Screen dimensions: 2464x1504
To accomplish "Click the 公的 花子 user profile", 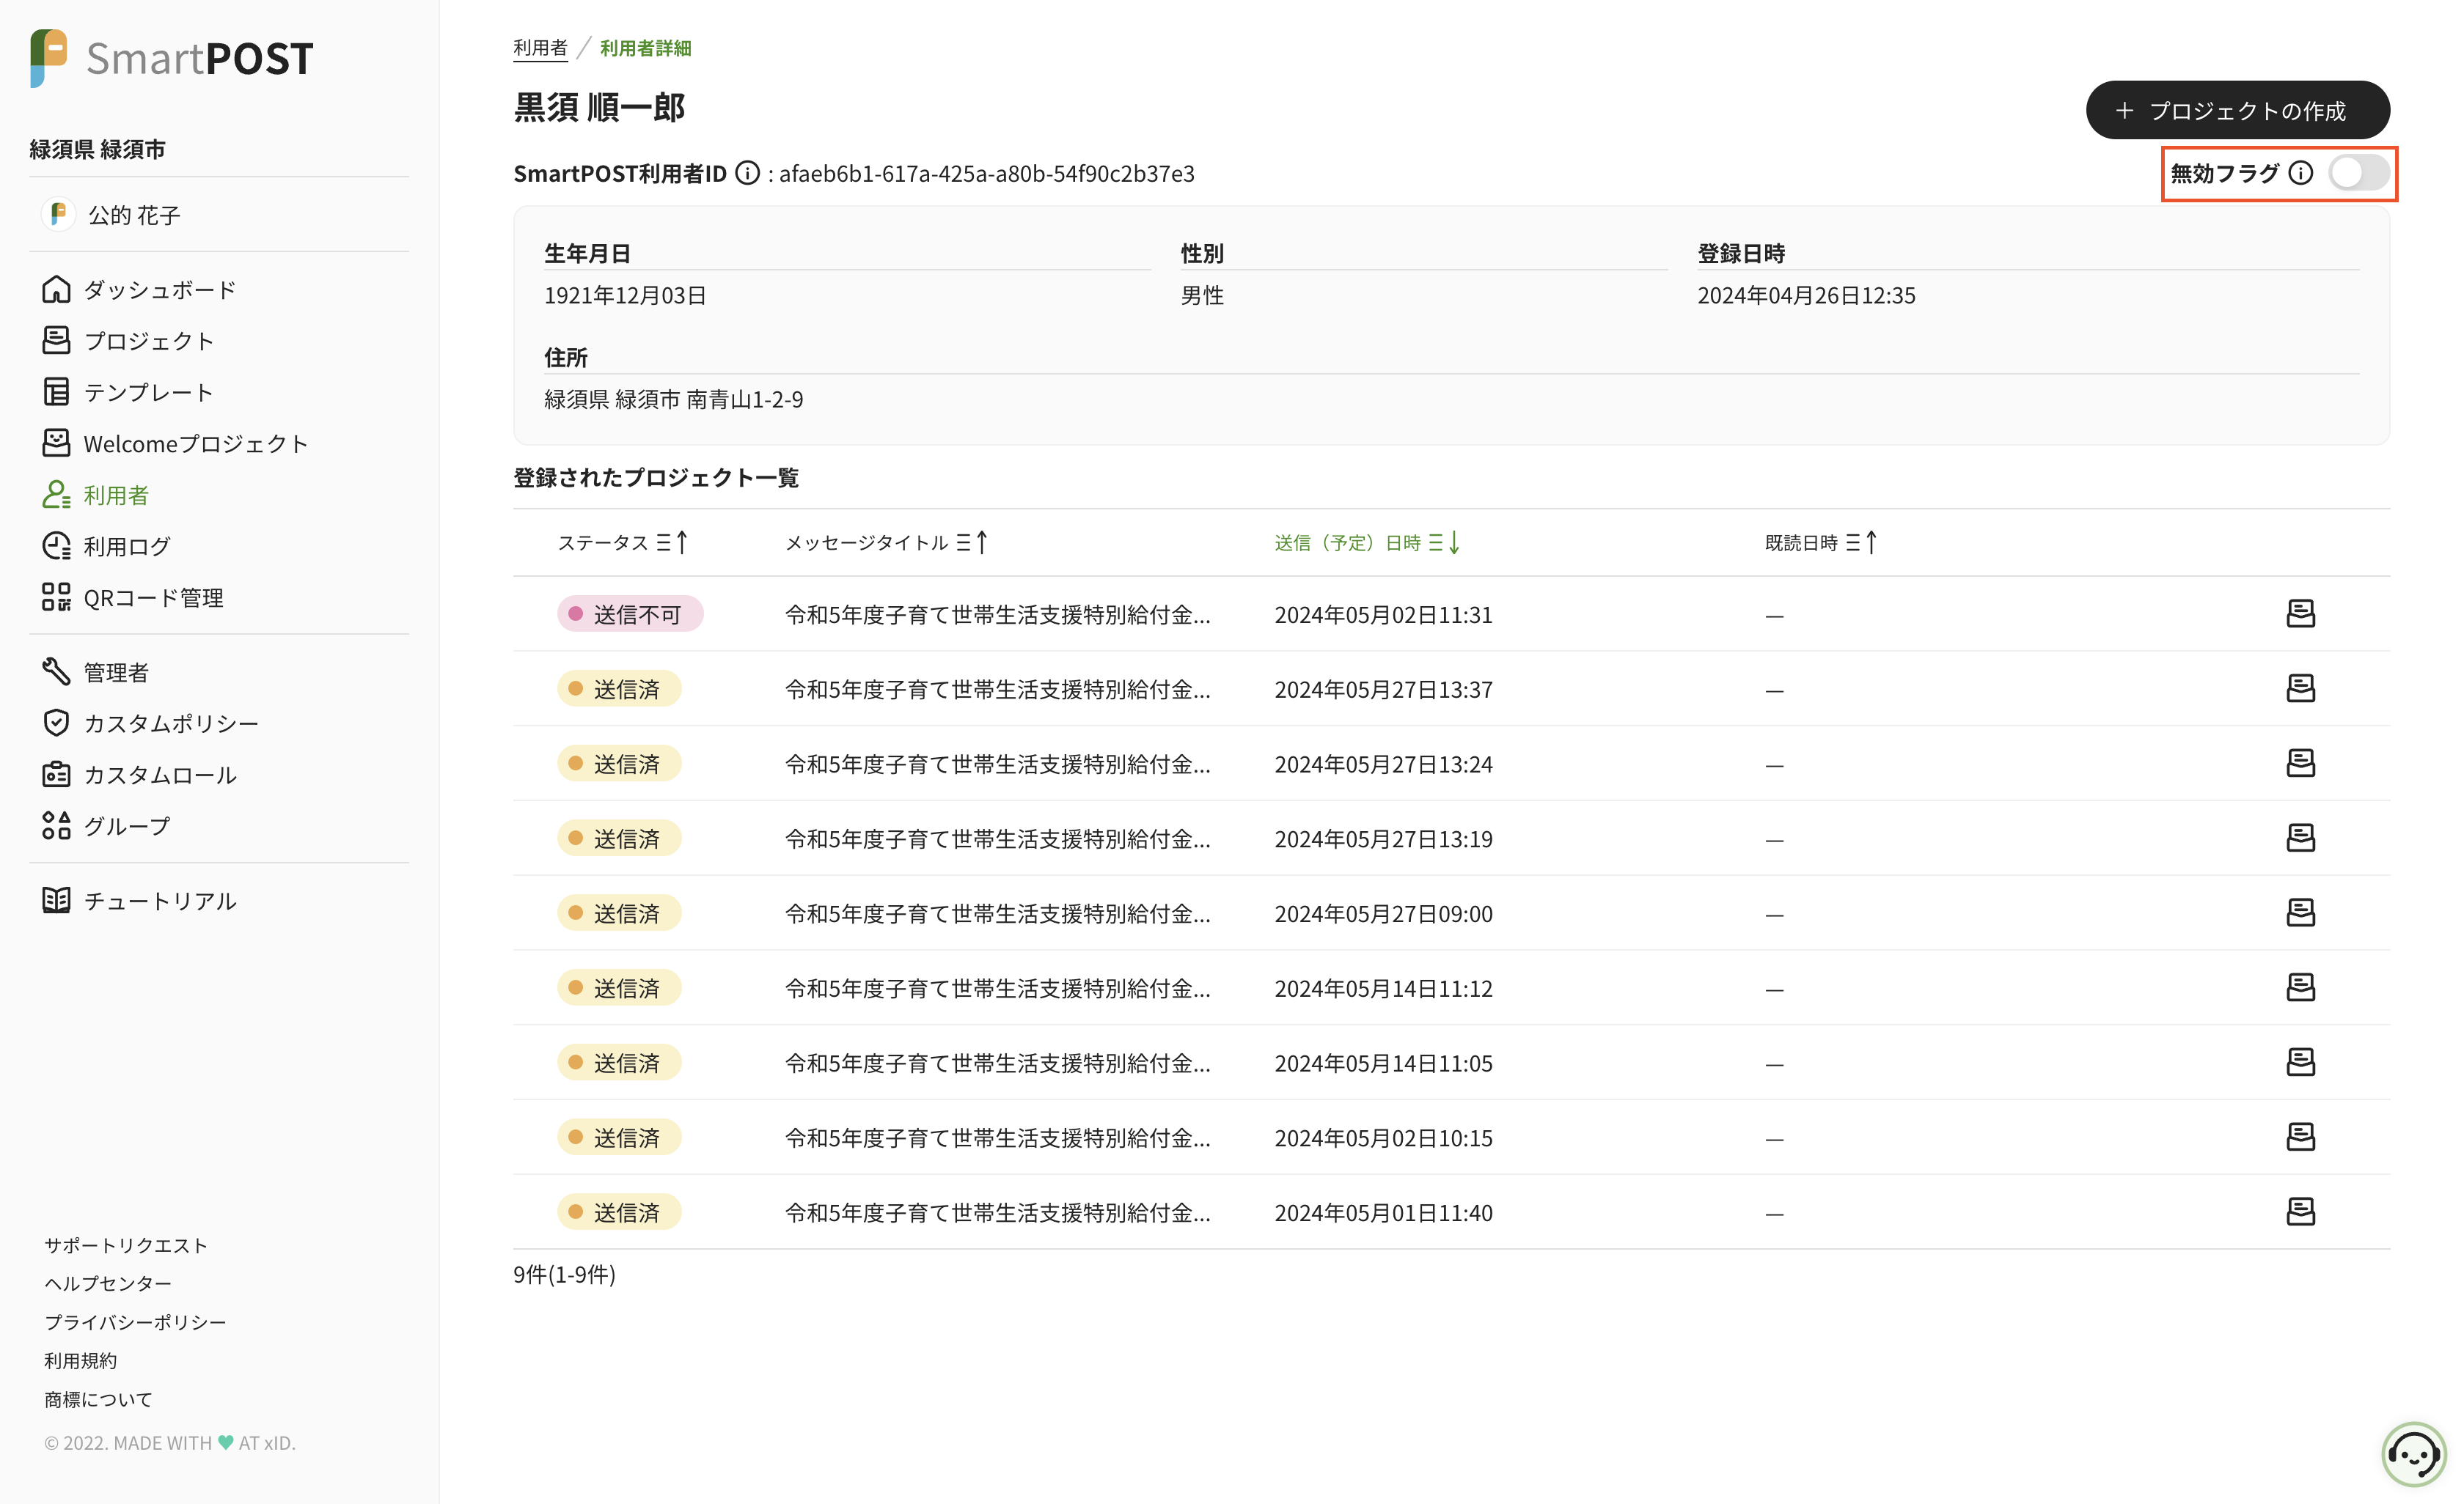I will pyautogui.click(x=111, y=215).
